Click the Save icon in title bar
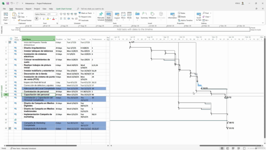The width and height of the screenshot is (266, 150). click(7, 3)
